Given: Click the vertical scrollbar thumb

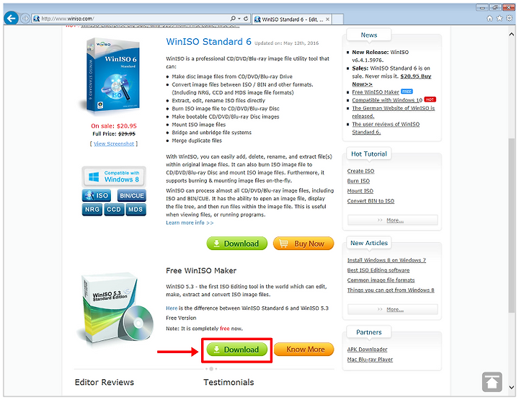Looking at the screenshot, I should tap(512, 225).
